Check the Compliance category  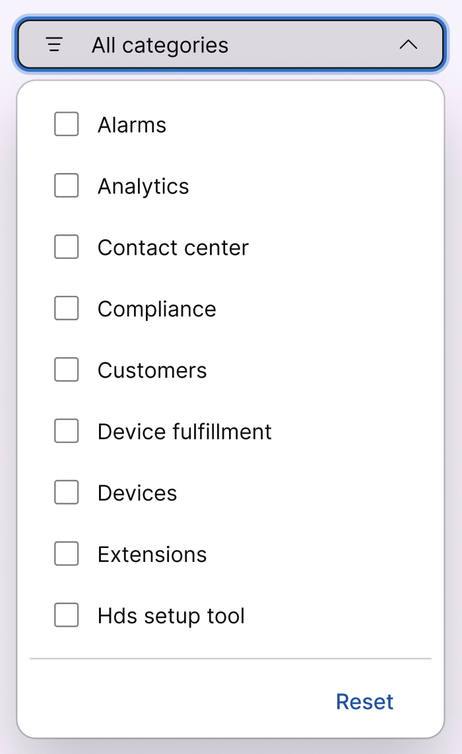(66, 308)
